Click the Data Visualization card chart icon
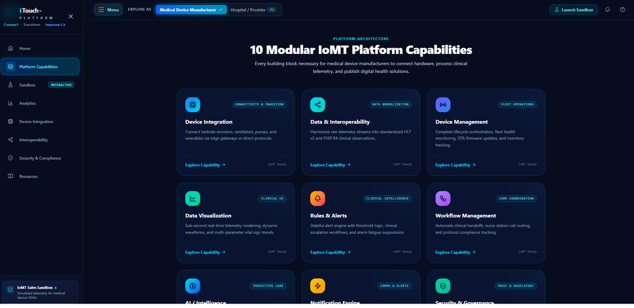The height and width of the screenshot is (308, 634). coord(193,198)
